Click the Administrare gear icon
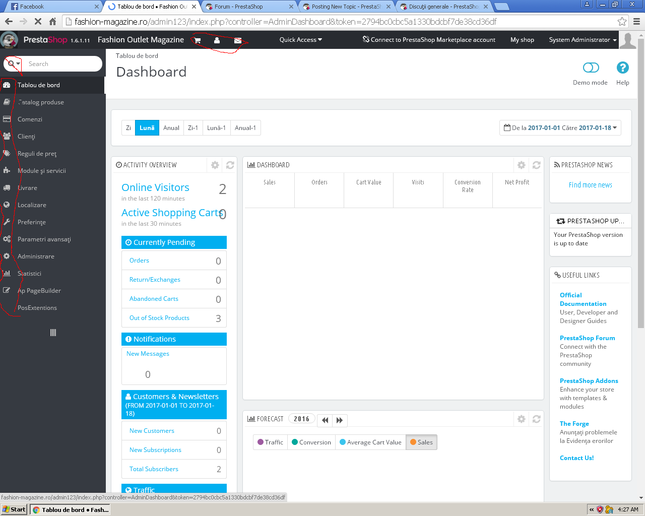 (7, 256)
